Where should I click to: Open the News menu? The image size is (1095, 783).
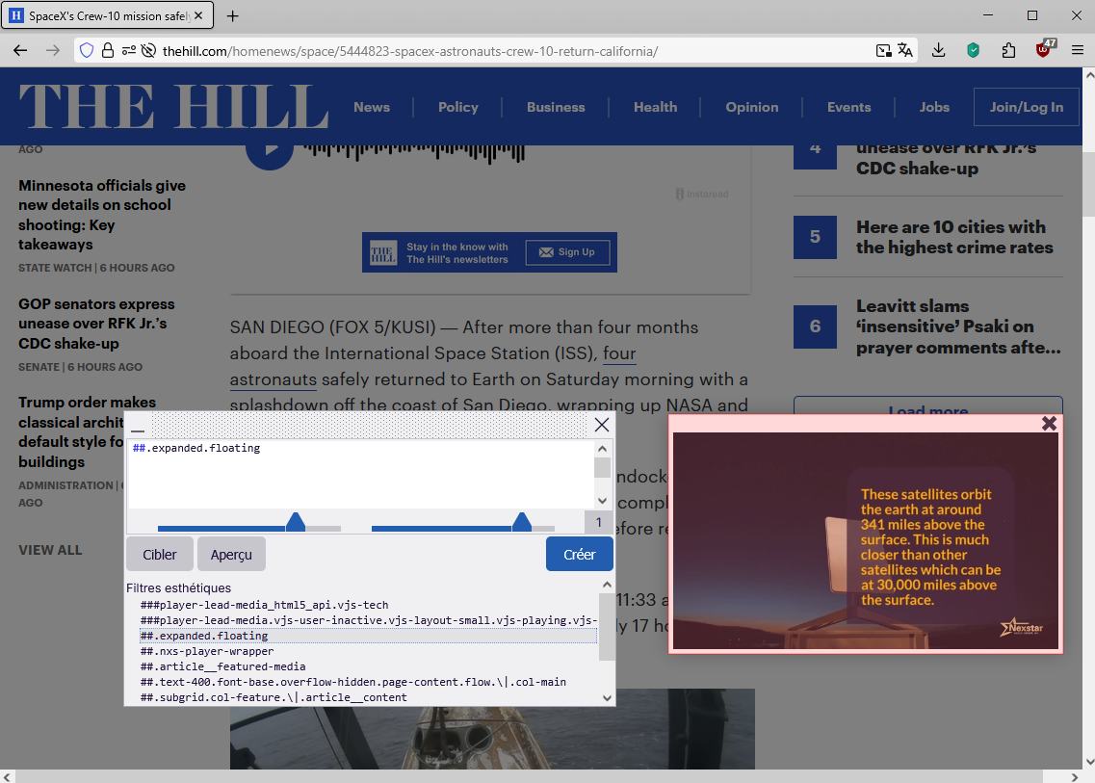372,107
